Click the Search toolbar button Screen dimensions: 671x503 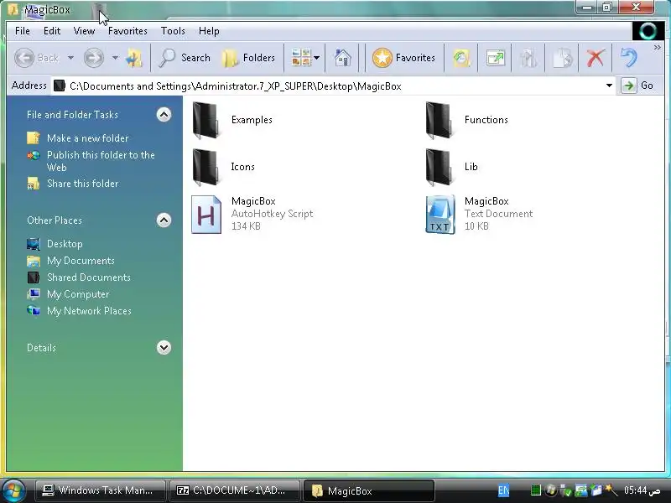[x=185, y=57]
